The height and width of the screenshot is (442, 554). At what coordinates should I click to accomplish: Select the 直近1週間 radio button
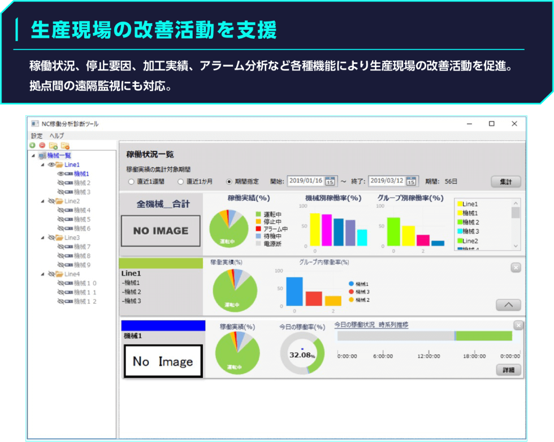pyautogui.click(x=131, y=182)
